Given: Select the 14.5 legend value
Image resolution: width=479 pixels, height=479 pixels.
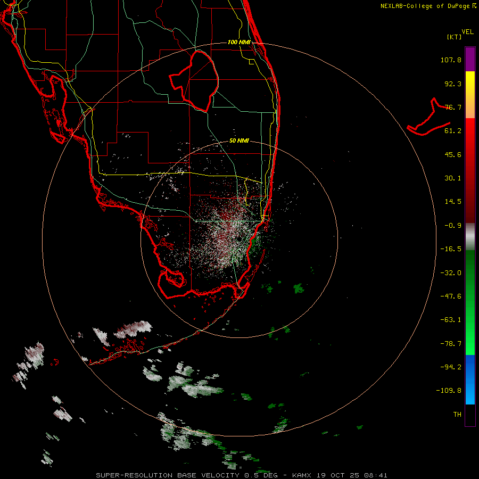Looking at the screenshot, I should tap(453, 202).
